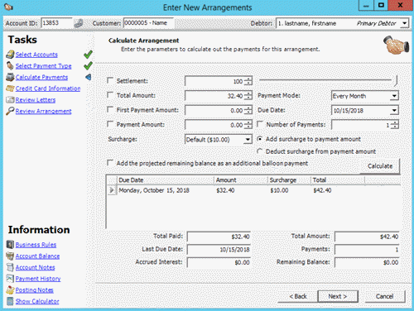This screenshot has height=311, width=414.
Task: Open the Posting Notes link
Action: [34, 290]
